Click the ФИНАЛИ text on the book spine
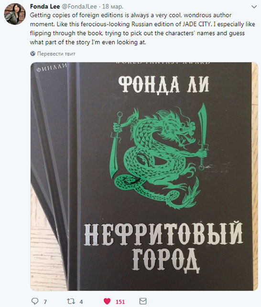Viewport: 261px width, 307px height. (x=52, y=68)
